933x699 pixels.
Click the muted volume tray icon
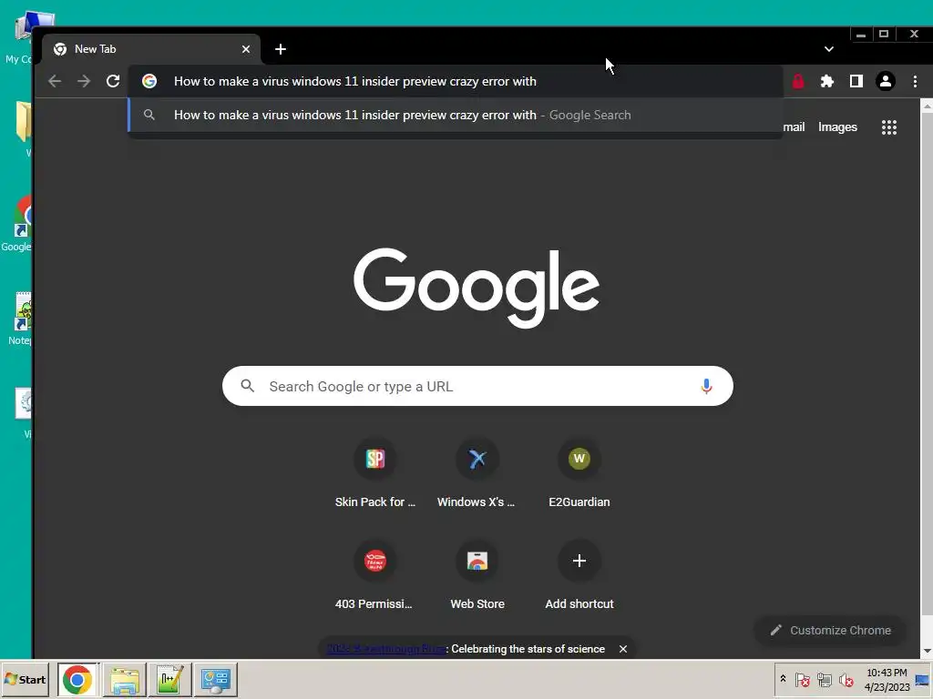pyautogui.click(x=846, y=679)
